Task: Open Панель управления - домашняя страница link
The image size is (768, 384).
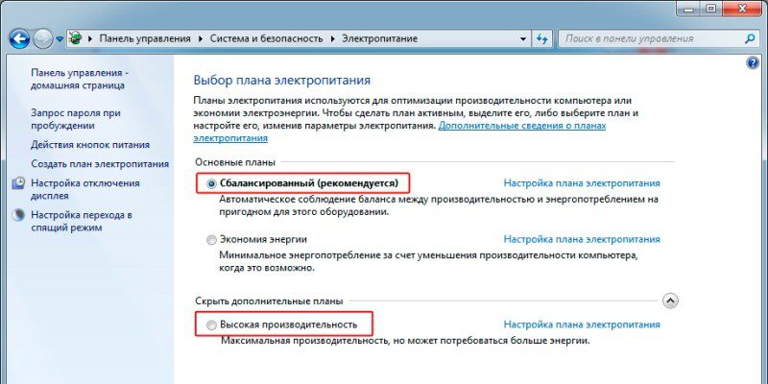Action: pos(80,79)
